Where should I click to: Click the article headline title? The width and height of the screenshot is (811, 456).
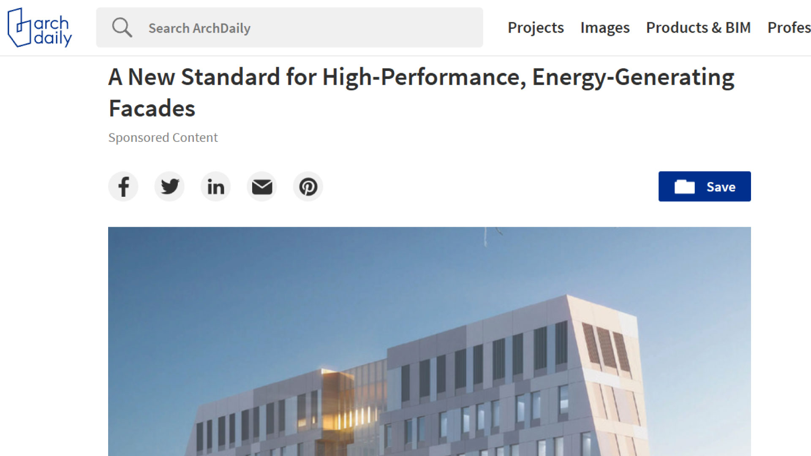click(421, 77)
